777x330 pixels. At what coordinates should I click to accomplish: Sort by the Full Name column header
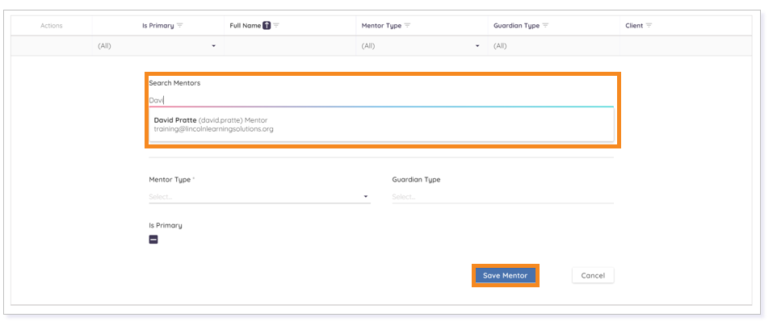tap(246, 26)
